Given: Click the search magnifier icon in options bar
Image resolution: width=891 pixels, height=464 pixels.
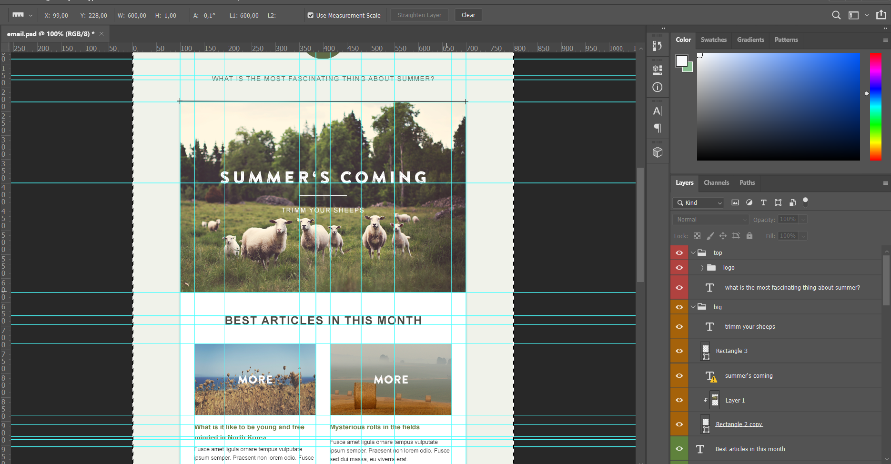Looking at the screenshot, I should (836, 15).
